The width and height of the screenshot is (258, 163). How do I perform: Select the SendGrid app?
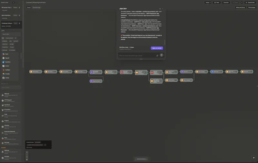click(x=10, y=62)
